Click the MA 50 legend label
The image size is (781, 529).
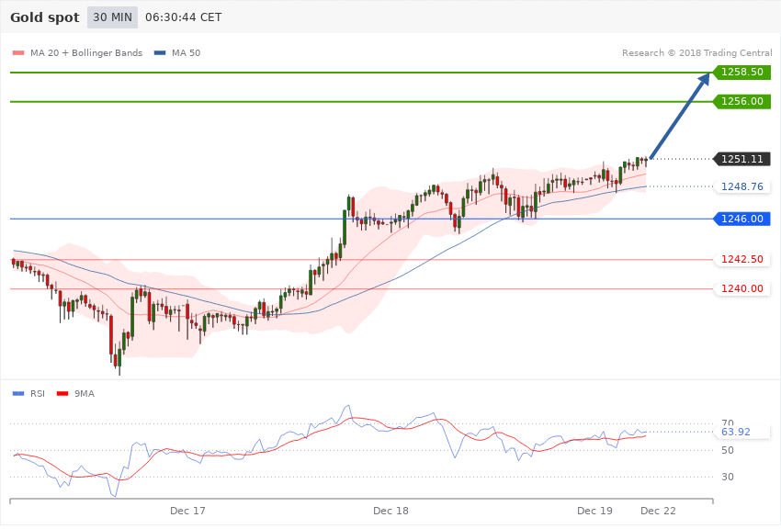[x=187, y=52]
